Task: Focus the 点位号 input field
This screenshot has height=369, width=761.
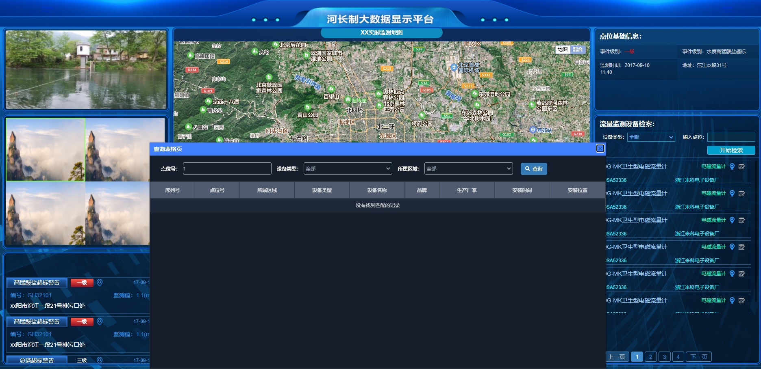Action: (227, 168)
